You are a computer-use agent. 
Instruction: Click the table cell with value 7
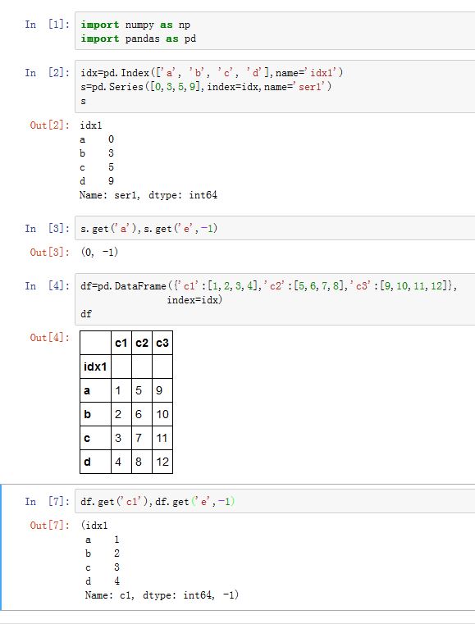[x=142, y=438]
